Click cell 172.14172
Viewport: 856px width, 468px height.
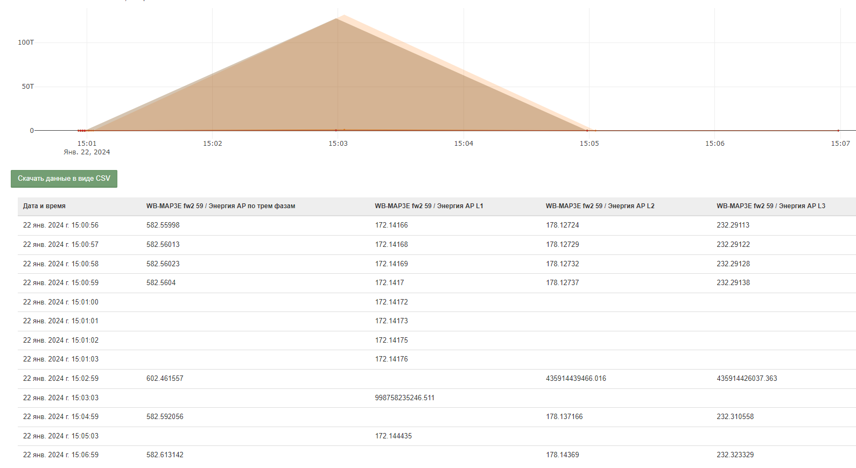[391, 302]
